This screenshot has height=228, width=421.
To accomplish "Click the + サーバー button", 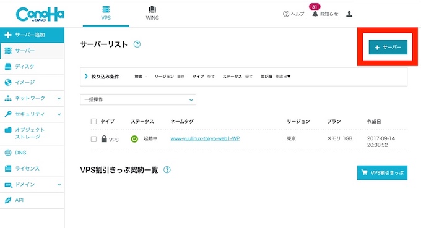I will coord(388,48).
